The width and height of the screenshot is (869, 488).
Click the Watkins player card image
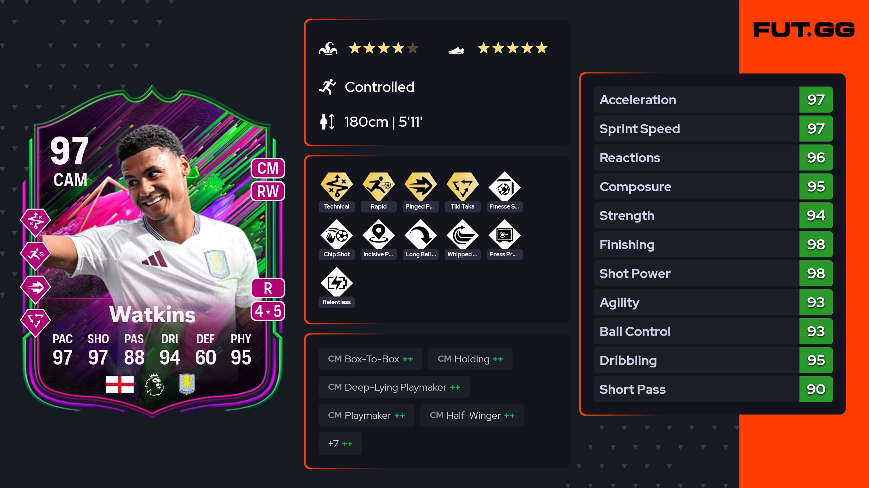pyautogui.click(x=153, y=251)
